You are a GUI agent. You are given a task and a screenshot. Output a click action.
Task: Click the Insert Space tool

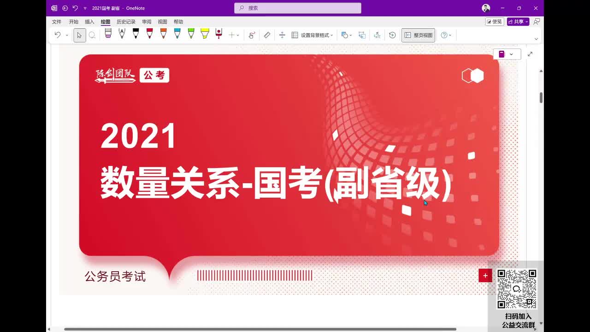(x=282, y=35)
